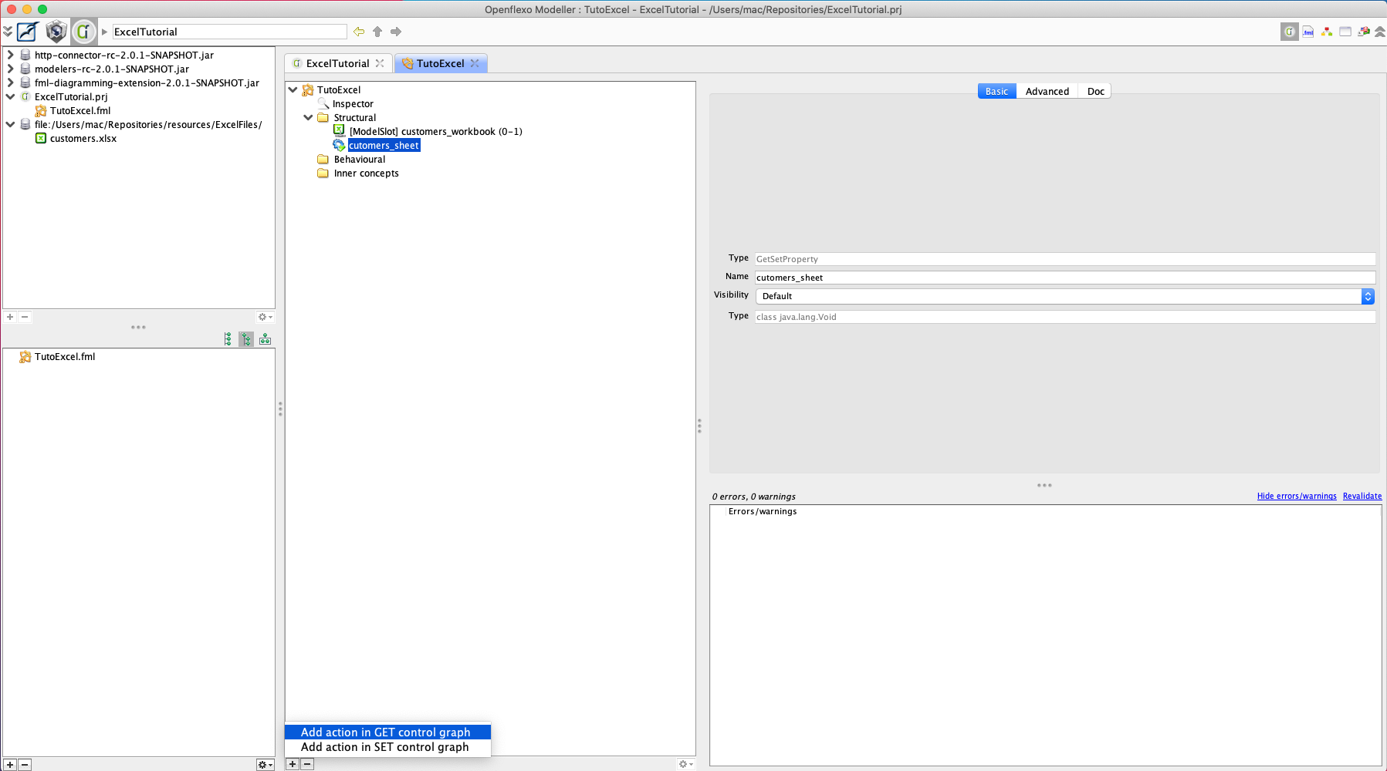The image size is (1387, 771).
Task: Switch to the TutoExcel tab
Action: [x=440, y=63]
